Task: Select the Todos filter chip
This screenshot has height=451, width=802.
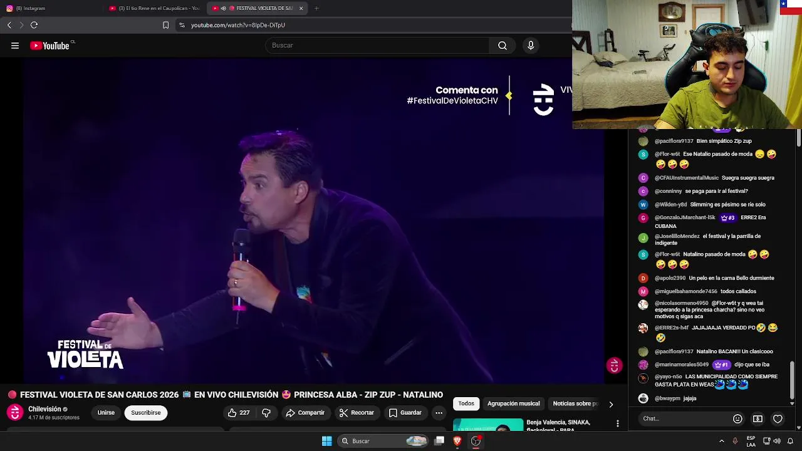Action: click(x=466, y=404)
